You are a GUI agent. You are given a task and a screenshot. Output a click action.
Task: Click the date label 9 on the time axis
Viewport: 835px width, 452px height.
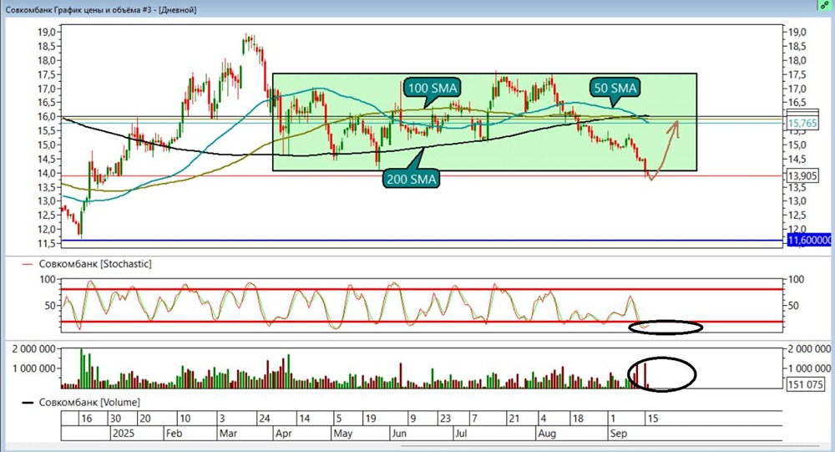[412, 419]
